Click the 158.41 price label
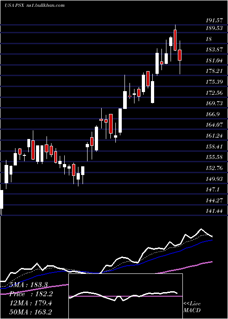This screenshot has height=319, width=228. (214, 146)
